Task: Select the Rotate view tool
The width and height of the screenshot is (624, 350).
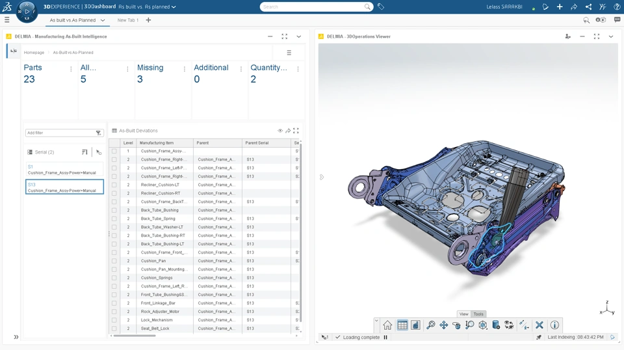Action: pos(456,325)
